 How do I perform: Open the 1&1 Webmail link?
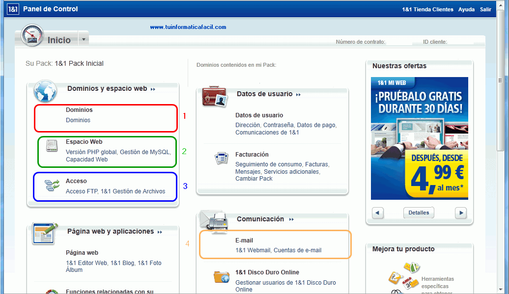pyautogui.click(x=253, y=250)
